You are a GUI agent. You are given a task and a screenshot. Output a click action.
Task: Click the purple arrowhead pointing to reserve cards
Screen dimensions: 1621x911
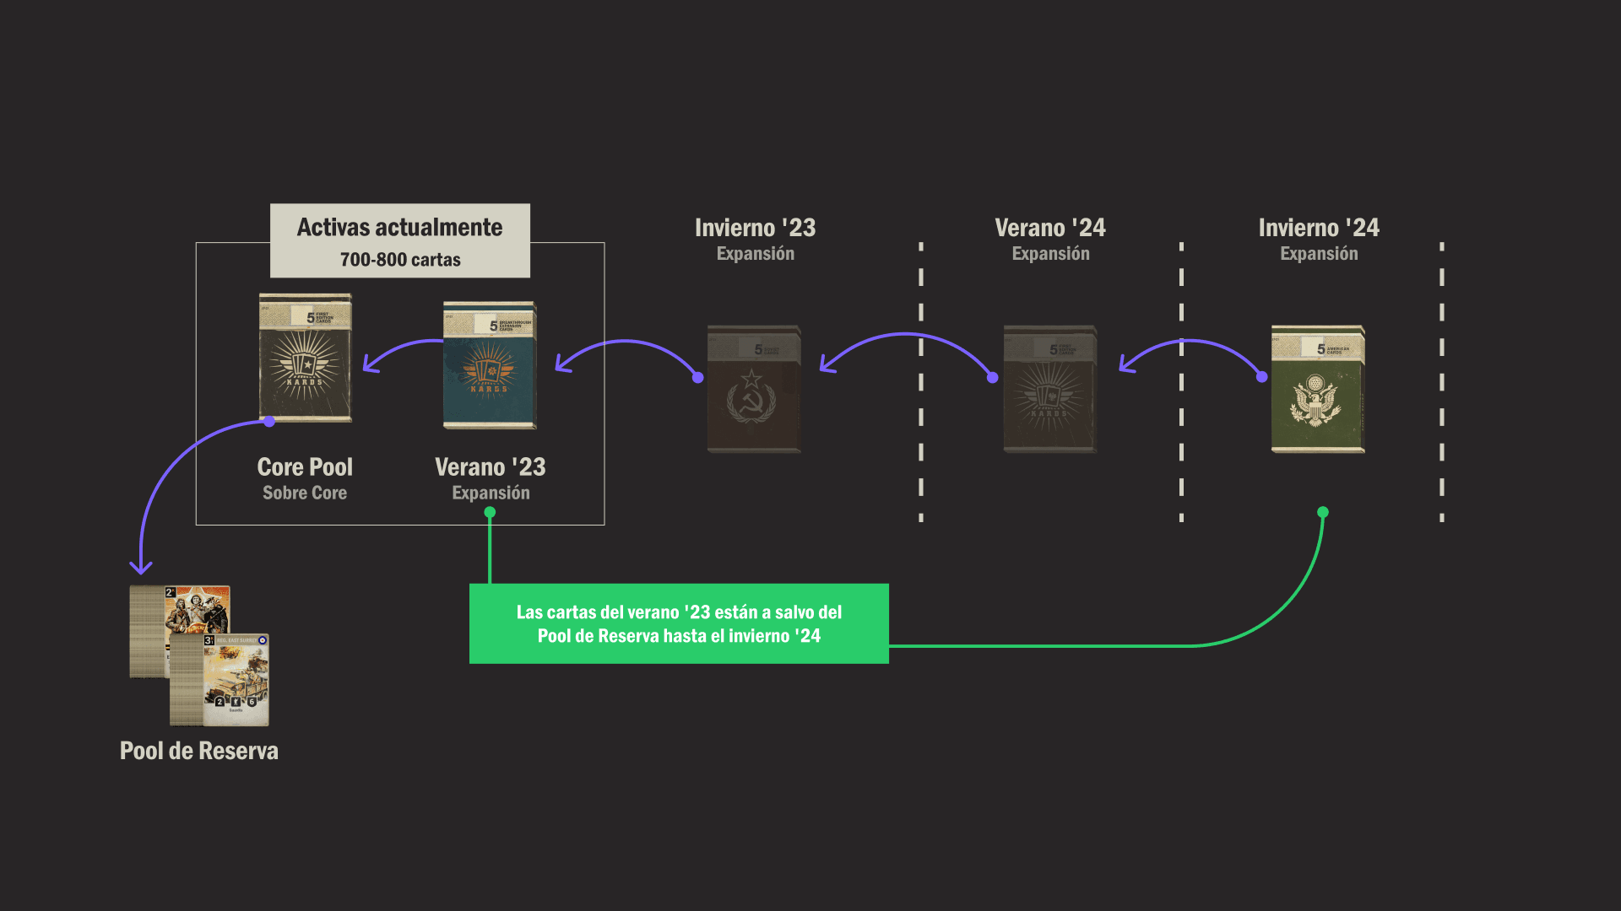coord(141,568)
